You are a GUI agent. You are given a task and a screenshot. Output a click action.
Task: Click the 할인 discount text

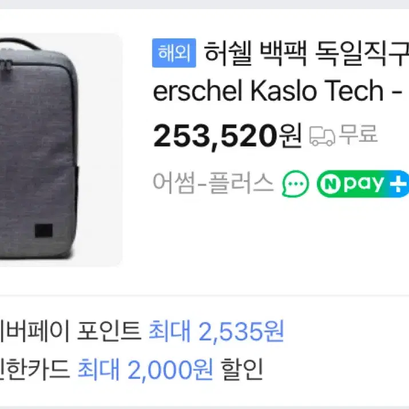point(241,370)
